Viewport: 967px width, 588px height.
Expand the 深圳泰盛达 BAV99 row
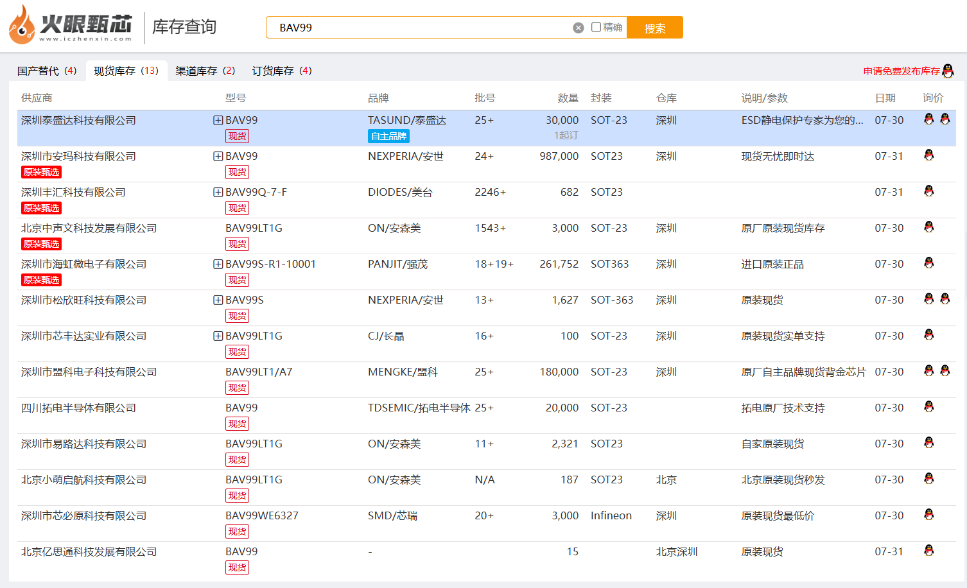pyautogui.click(x=218, y=120)
